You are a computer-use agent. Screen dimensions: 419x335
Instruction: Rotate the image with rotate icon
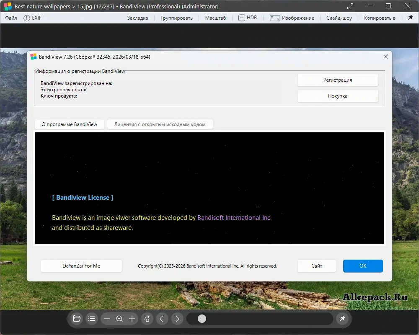coord(147,319)
